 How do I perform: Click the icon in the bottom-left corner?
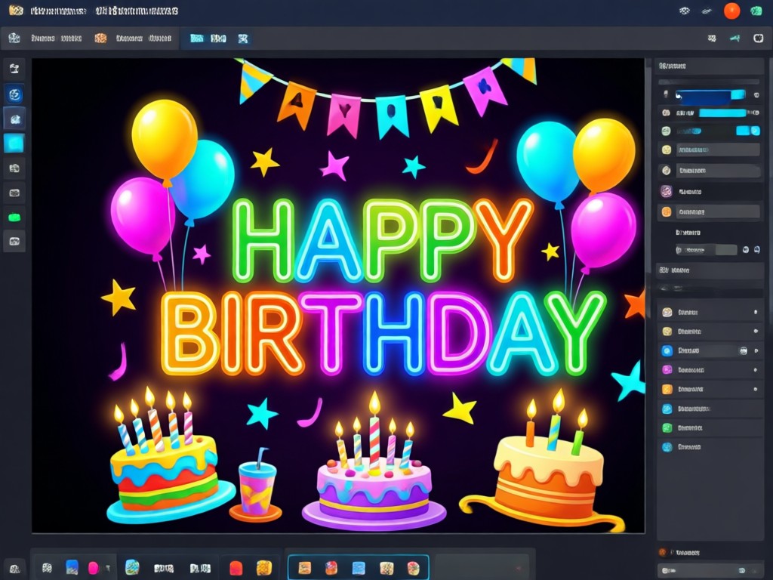pos(15,568)
